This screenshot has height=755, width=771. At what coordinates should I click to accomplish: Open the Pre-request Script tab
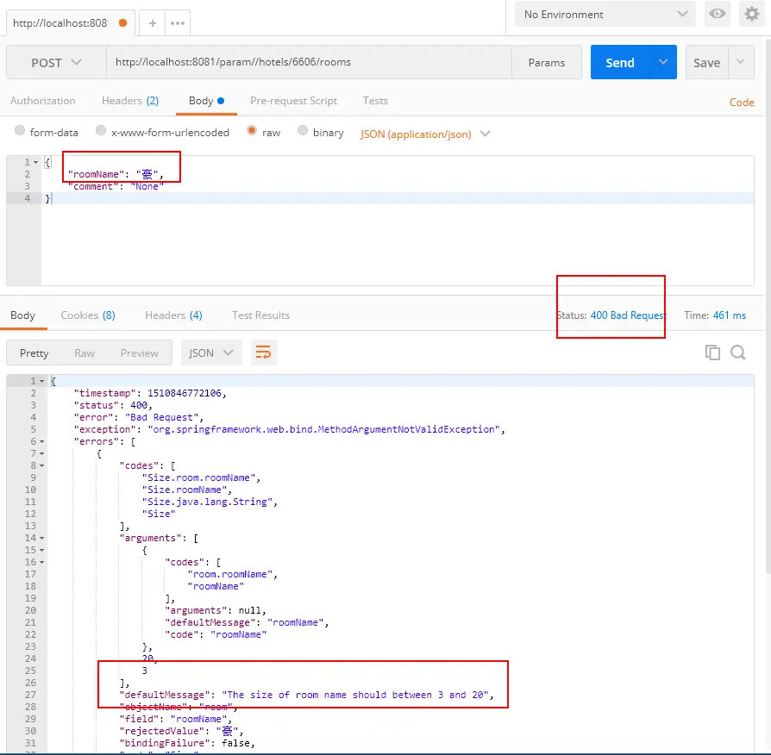tap(293, 101)
